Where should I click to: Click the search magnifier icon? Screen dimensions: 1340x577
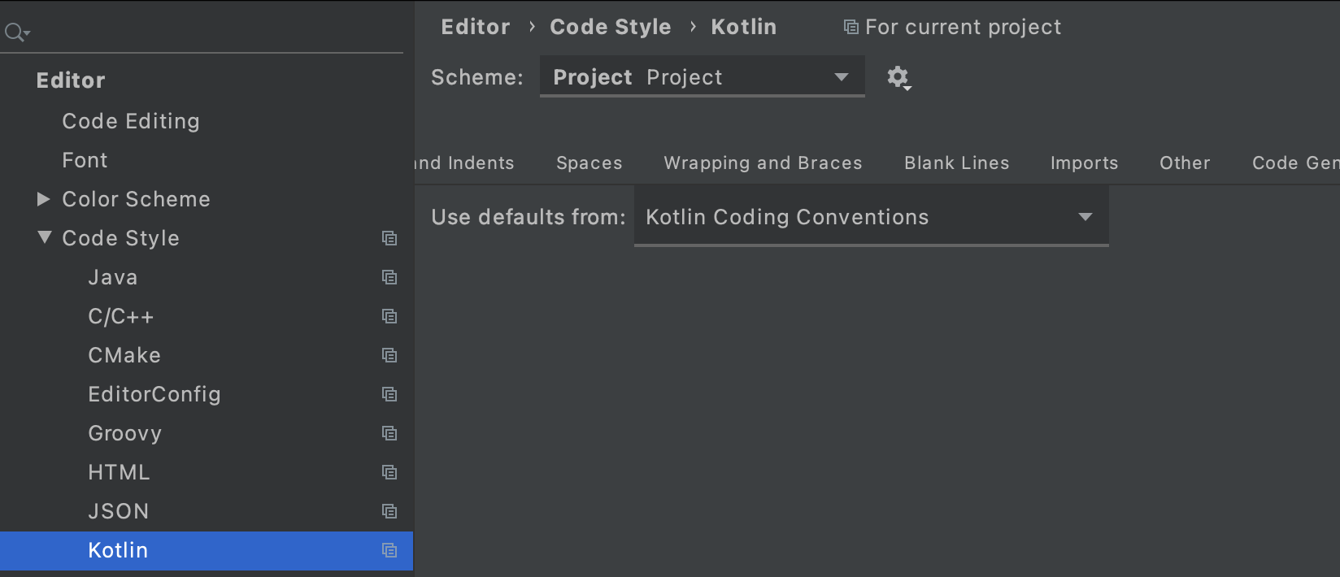(15, 33)
